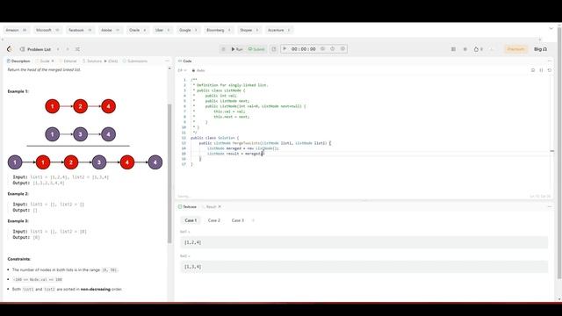This screenshot has height=316, width=562.
Task: Select the Oracle company tag
Action: click(138, 30)
